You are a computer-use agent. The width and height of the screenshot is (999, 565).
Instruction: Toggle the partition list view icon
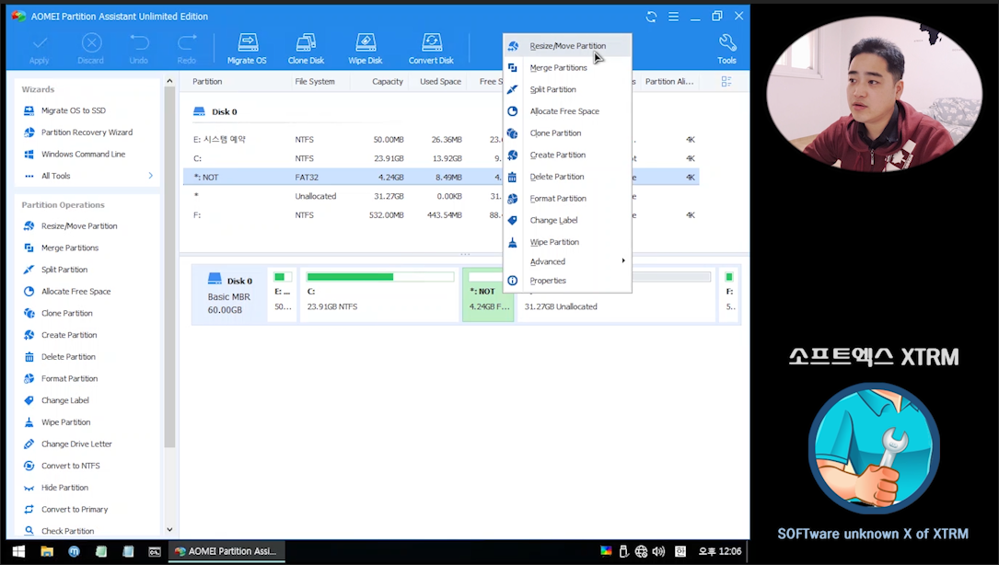726,82
